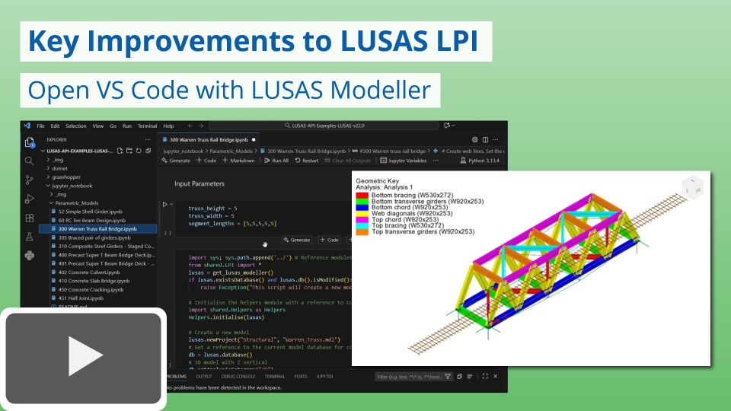
Task: Toggle the split editor layout icon
Action: point(486,139)
